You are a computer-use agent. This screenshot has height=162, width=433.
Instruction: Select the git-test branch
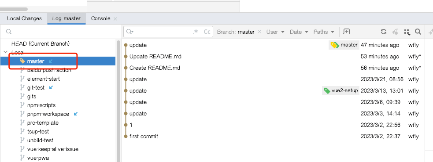[x=36, y=87]
